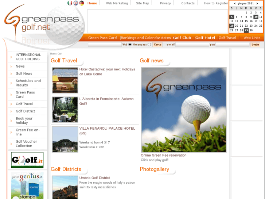This screenshot has width=265, height=199.
Task: Click the Golf Districts section heading
Action: pyautogui.click(x=66, y=169)
